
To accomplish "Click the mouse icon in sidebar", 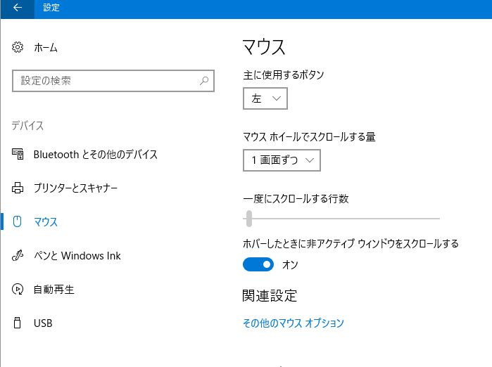I will (x=18, y=221).
